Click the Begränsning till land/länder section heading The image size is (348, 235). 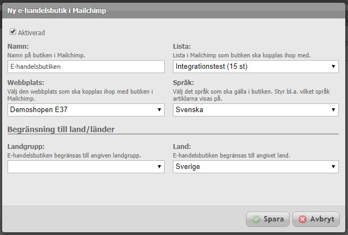(61, 129)
